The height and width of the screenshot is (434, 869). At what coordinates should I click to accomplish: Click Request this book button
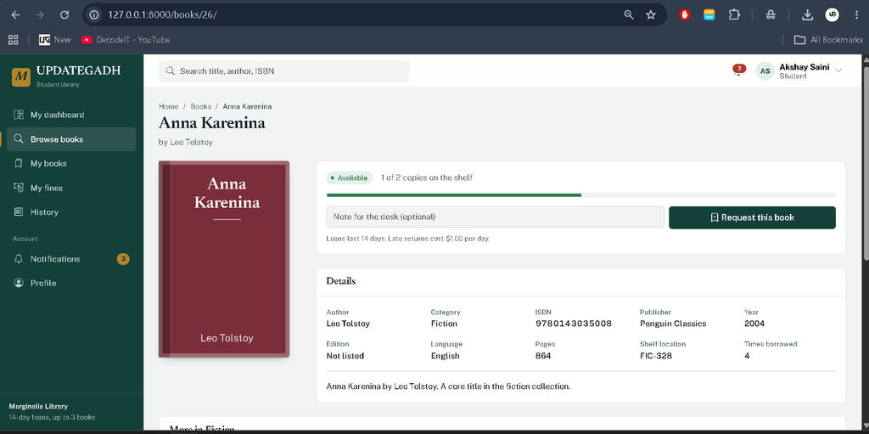click(x=752, y=217)
